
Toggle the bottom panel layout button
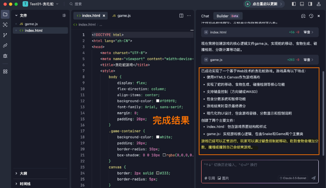[302, 4]
